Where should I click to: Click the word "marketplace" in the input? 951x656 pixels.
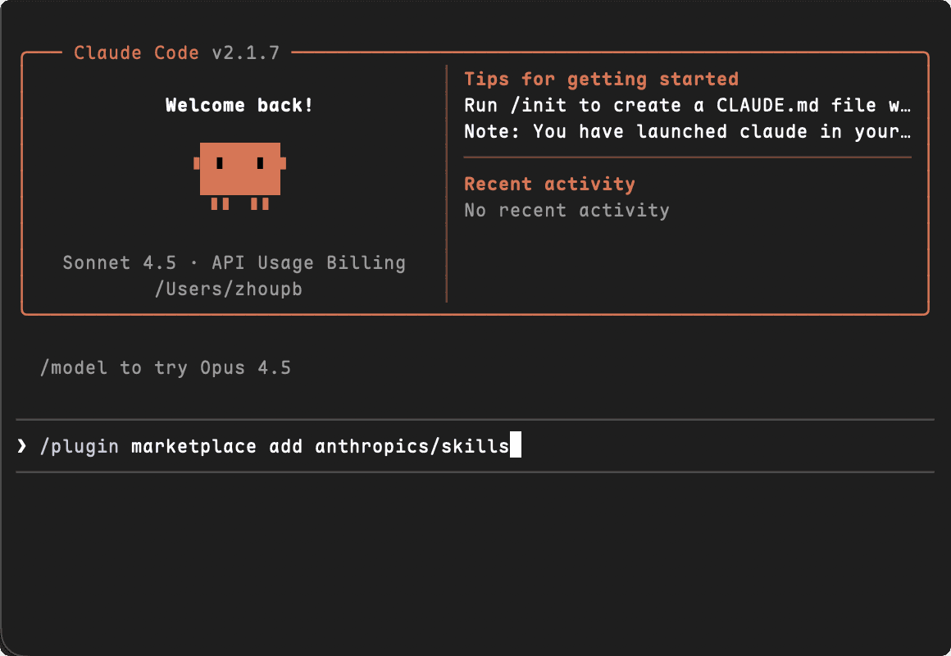(193, 446)
